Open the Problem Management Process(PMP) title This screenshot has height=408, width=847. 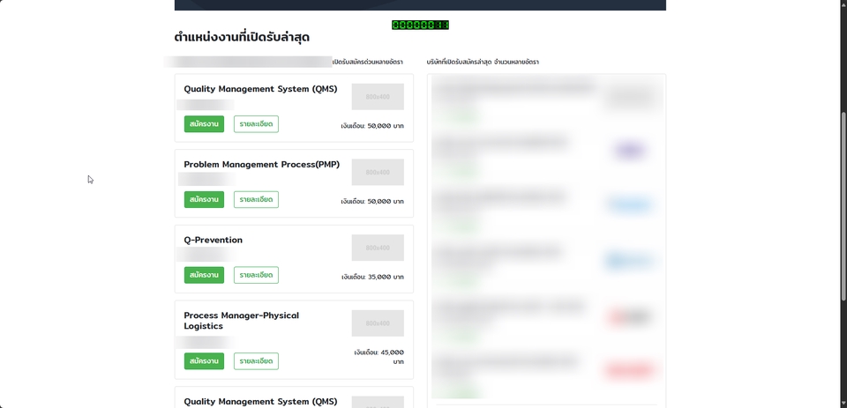[x=262, y=165]
